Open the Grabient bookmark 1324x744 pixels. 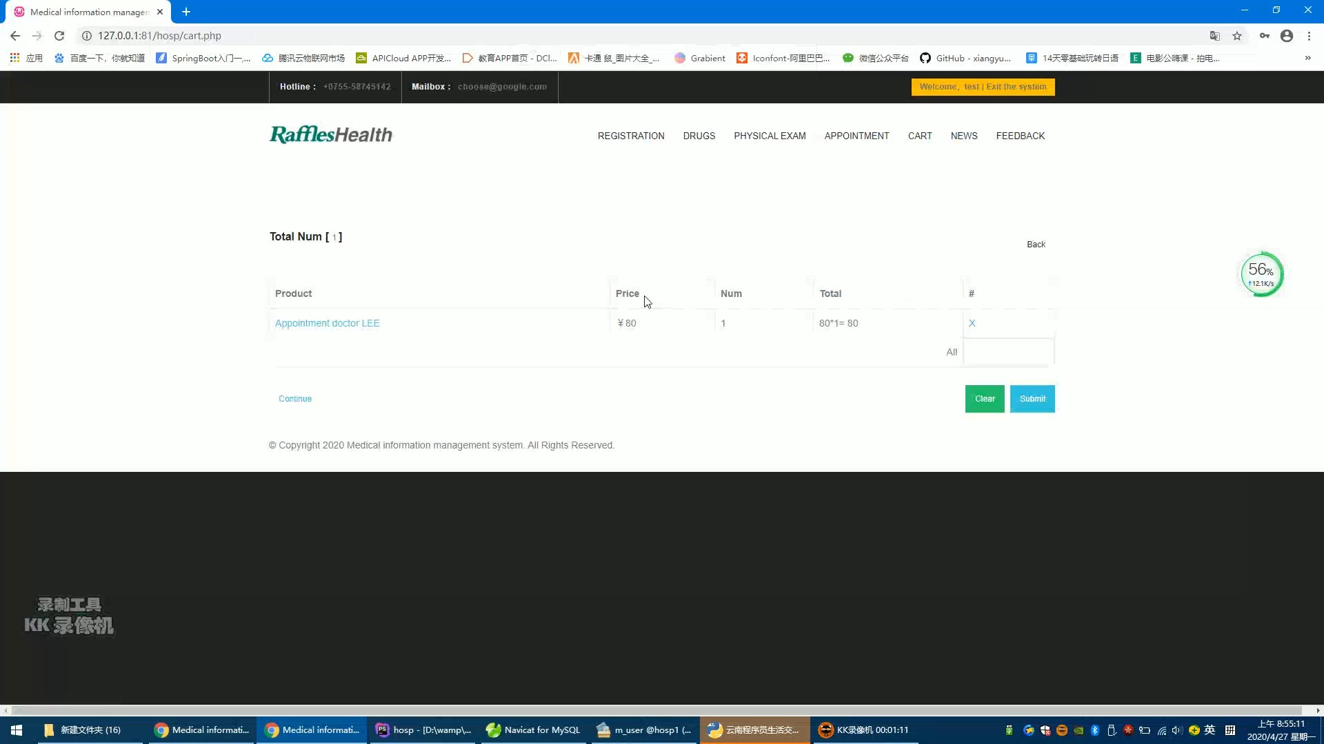point(700,58)
